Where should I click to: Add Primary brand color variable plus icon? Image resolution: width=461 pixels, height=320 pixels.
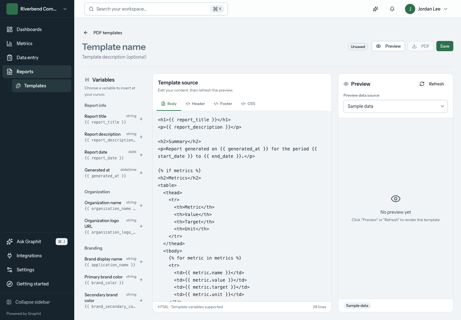(x=141, y=280)
